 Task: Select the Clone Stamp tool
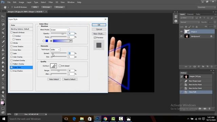pos(3,50)
